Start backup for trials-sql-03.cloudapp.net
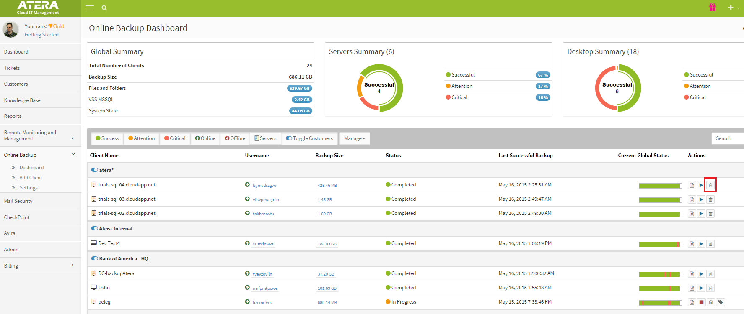The width and height of the screenshot is (744, 314). pyautogui.click(x=701, y=200)
